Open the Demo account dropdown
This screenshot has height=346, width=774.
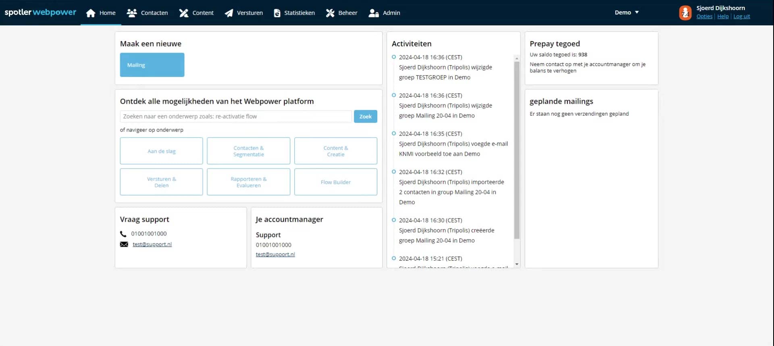[626, 13]
